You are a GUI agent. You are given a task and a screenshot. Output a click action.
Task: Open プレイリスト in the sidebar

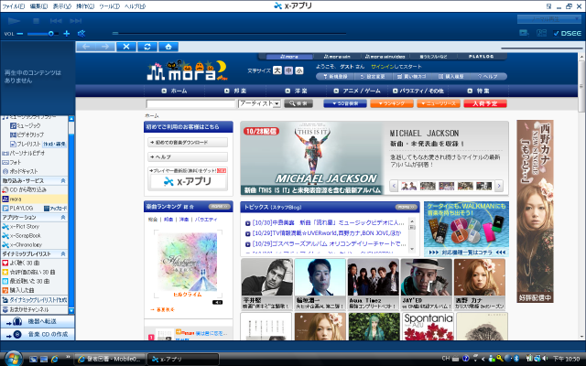(26, 144)
